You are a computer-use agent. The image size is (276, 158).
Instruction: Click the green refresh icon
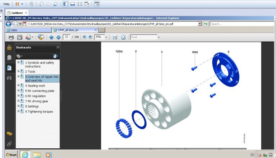click(206, 24)
